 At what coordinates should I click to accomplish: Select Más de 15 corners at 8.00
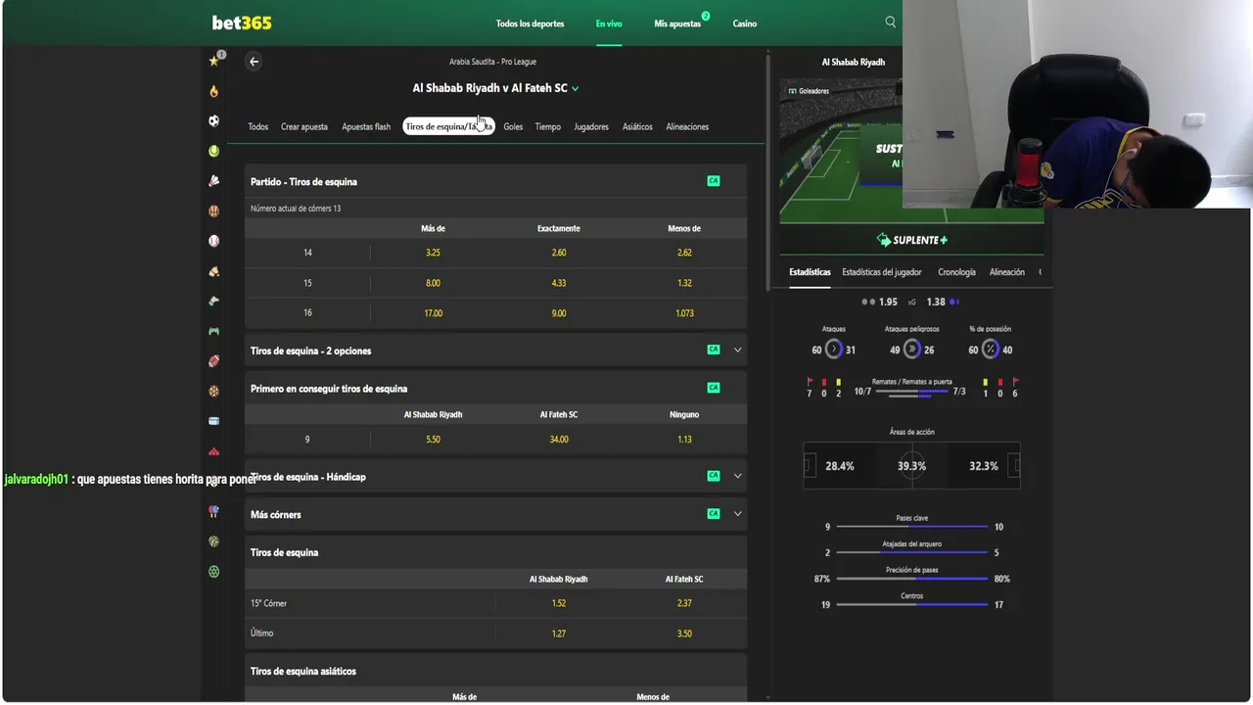click(x=433, y=283)
